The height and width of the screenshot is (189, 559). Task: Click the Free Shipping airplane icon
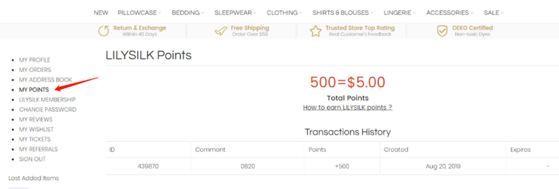point(221,31)
